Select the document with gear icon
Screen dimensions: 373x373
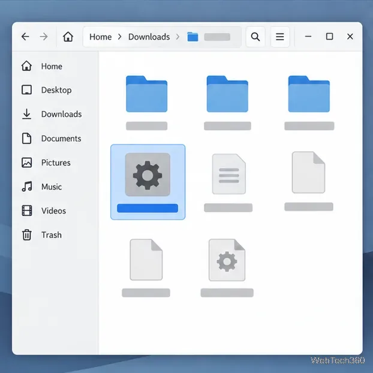pos(227,260)
